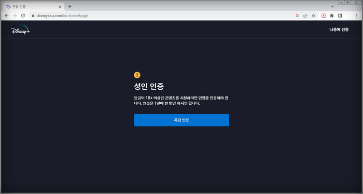Bookmark this page with star icon
Viewport: 363px width, 194px height.
click(x=313, y=16)
